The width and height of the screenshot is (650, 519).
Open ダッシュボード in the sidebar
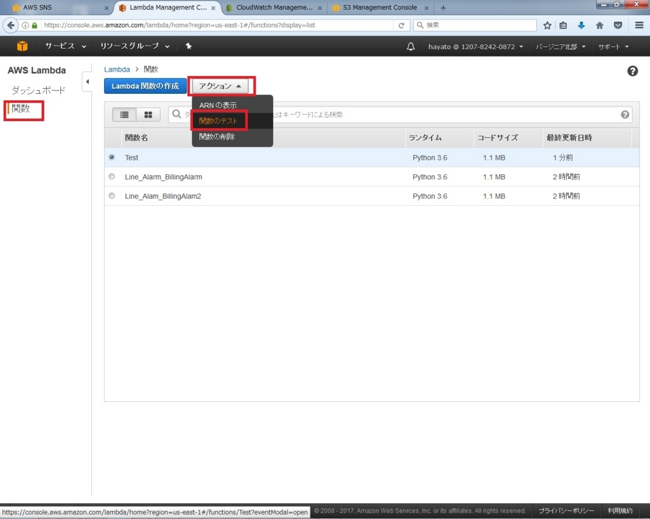click(x=39, y=90)
